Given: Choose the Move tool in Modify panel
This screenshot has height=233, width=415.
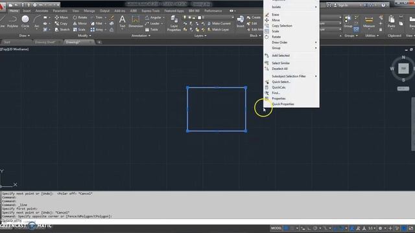Looking at the screenshot, I should point(61,17).
